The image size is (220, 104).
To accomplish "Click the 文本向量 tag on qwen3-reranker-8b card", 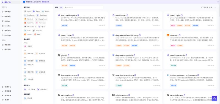I will (174, 66).
